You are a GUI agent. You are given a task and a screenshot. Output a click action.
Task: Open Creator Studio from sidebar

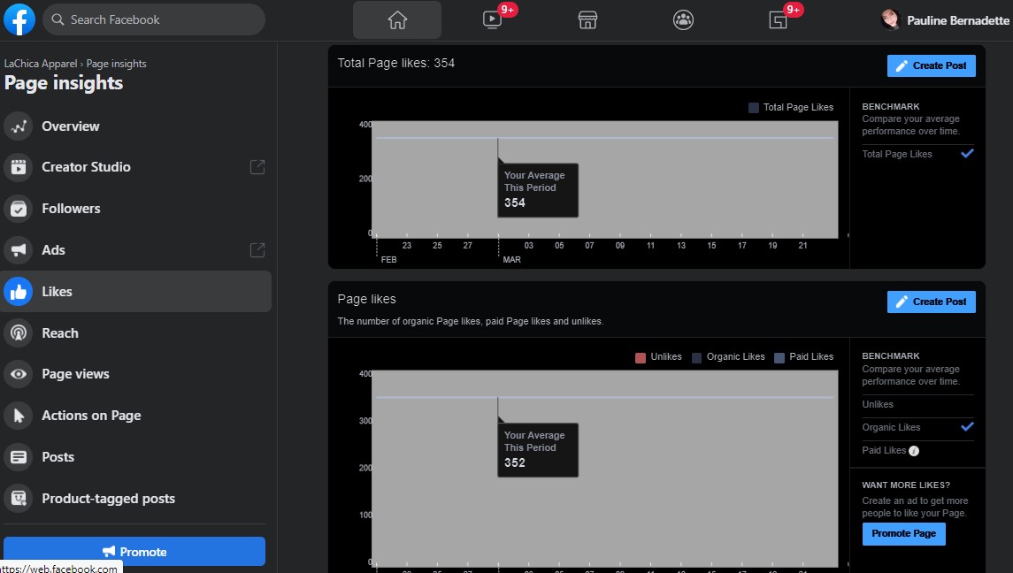tap(135, 166)
